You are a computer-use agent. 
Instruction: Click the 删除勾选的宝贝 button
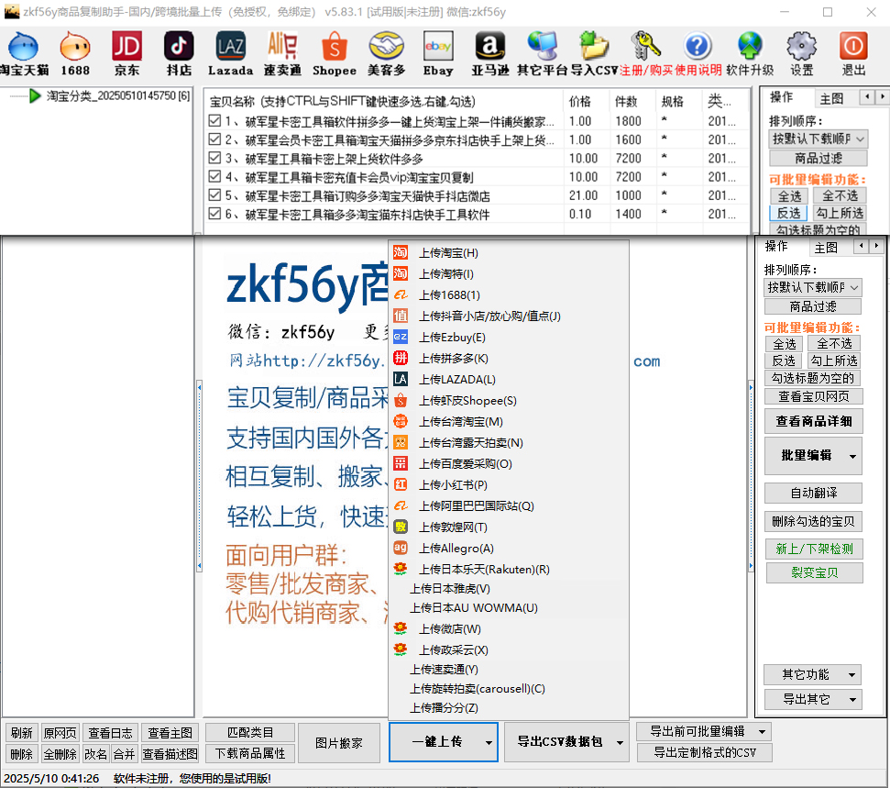coord(813,521)
